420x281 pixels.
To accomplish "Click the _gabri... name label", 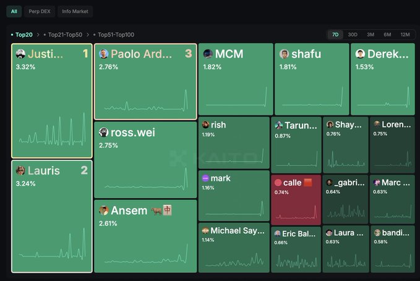I will click(349, 183).
